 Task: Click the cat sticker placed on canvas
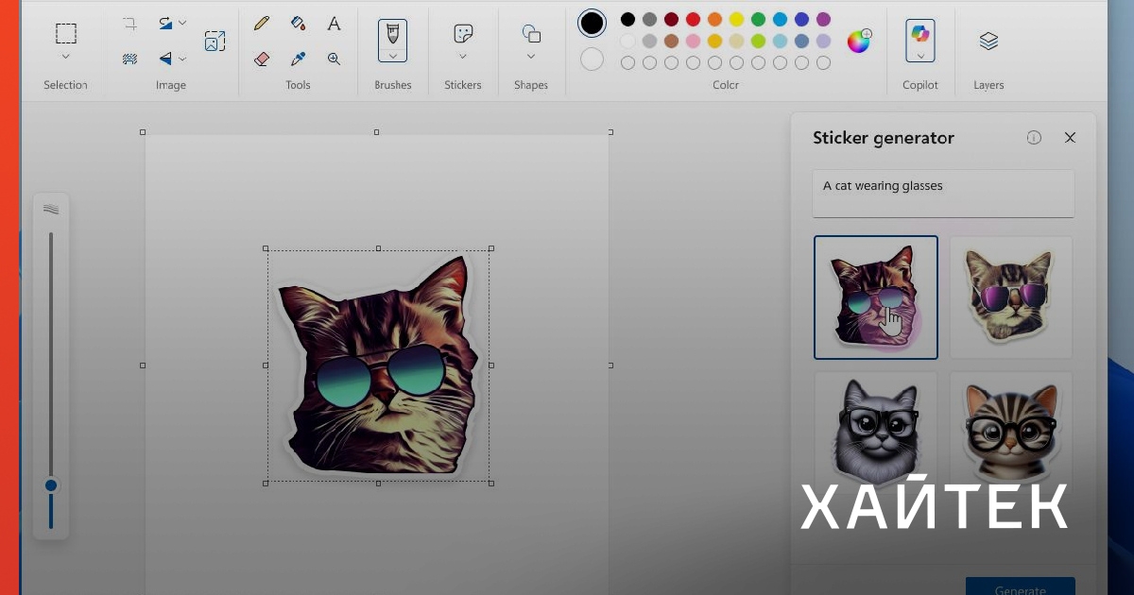pos(378,365)
